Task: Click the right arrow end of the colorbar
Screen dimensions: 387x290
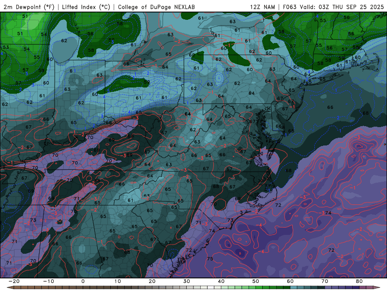Action: pyautogui.click(x=377, y=288)
